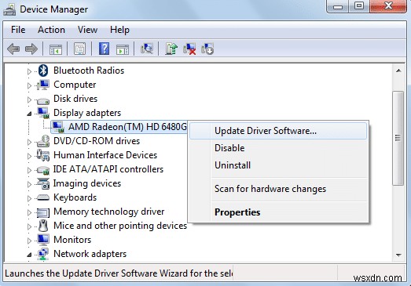Click the Monitors category icon
The width and height of the screenshot is (411, 286).
click(x=43, y=240)
